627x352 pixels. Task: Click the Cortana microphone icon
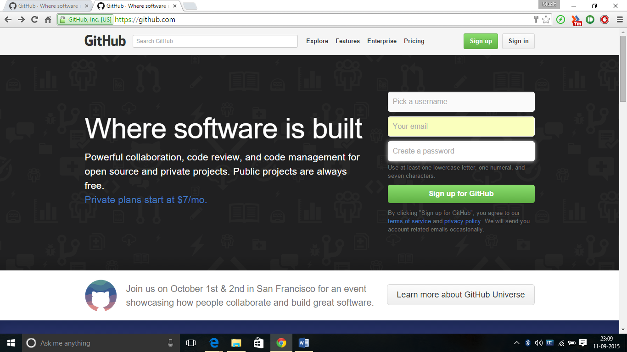coord(170,343)
